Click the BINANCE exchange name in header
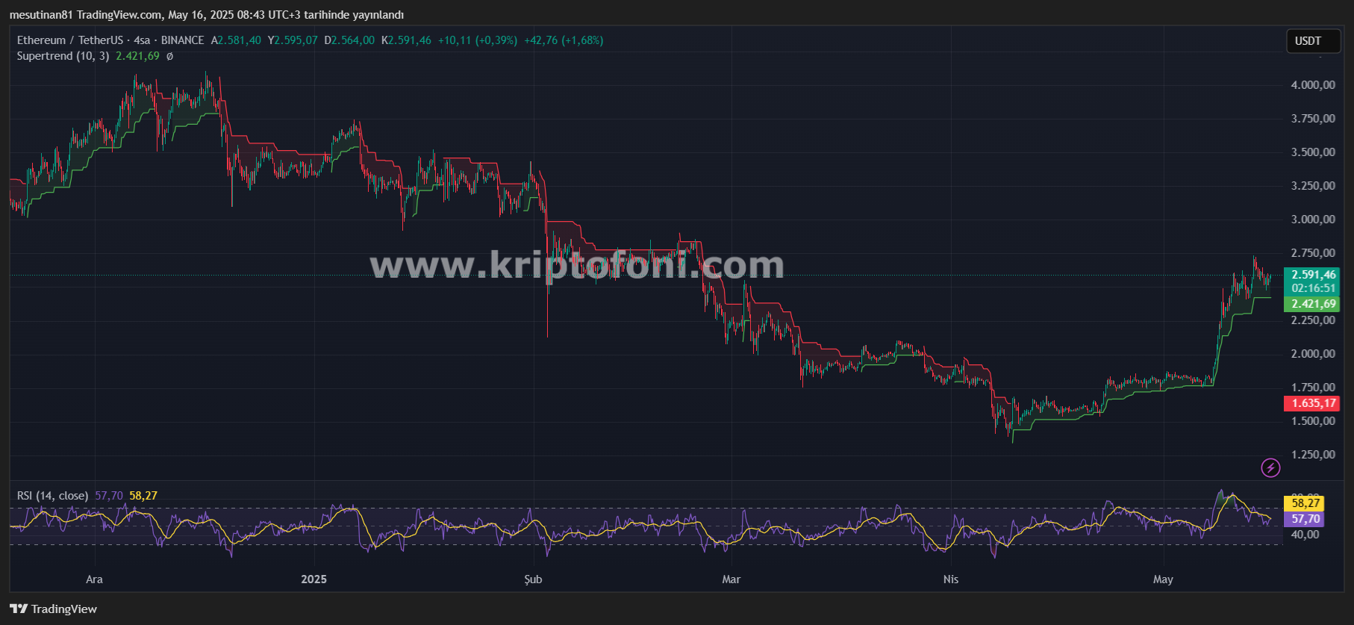 tap(183, 40)
